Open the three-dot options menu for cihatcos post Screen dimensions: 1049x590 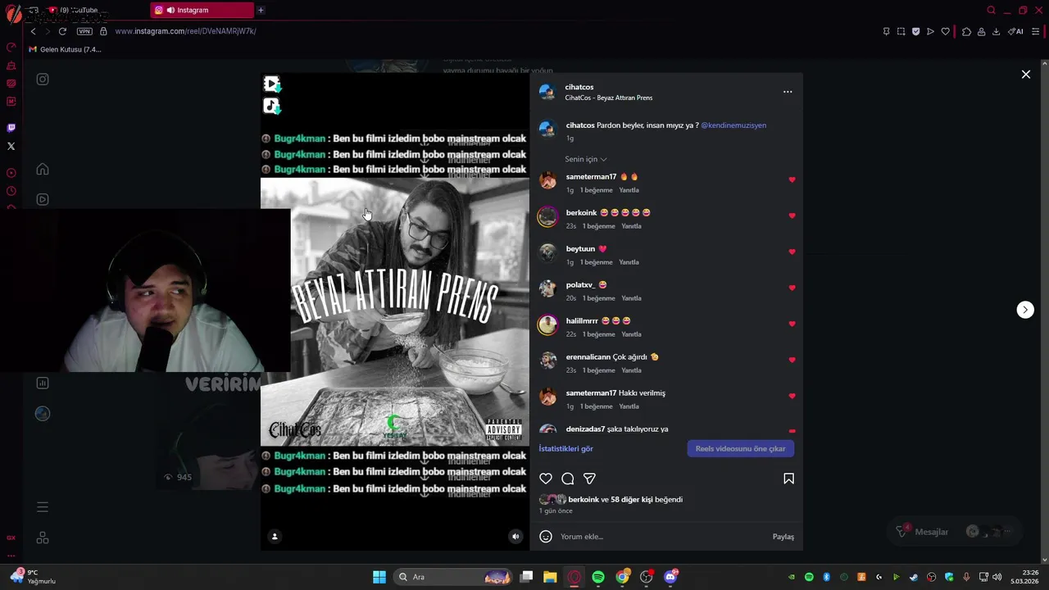coord(788,92)
